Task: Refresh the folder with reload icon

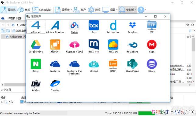Action: click(x=192, y=25)
